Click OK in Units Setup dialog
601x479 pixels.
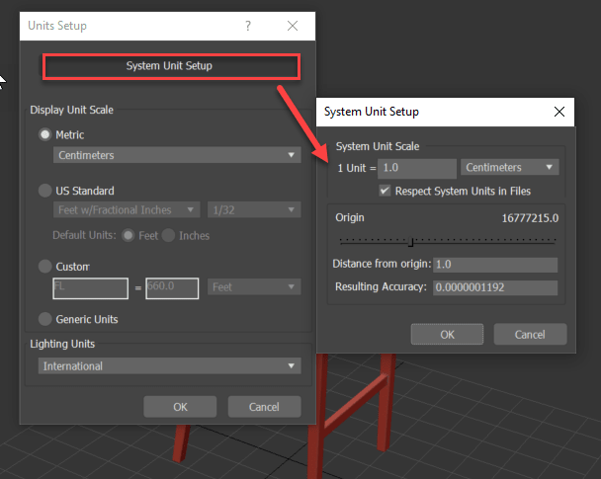tap(180, 407)
